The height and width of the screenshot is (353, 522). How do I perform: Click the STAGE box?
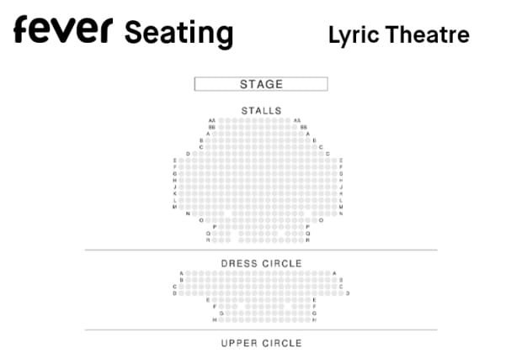[x=261, y=84]
